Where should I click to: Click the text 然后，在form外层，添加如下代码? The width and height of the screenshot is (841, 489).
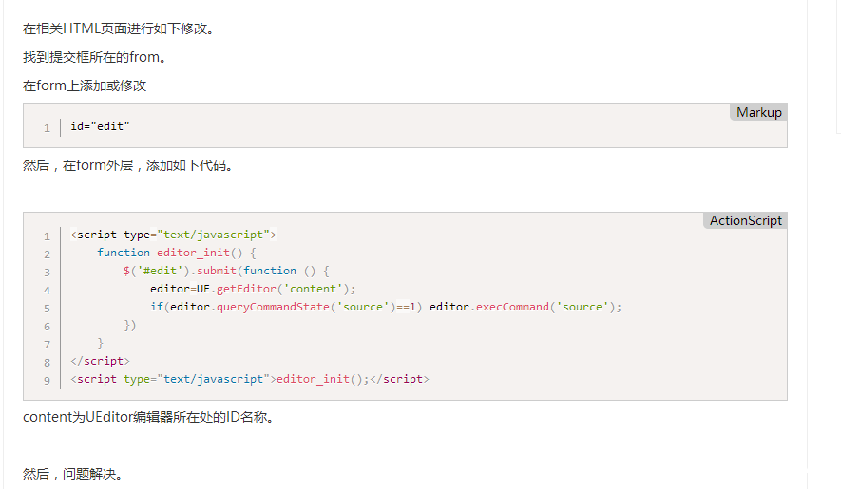127,165
